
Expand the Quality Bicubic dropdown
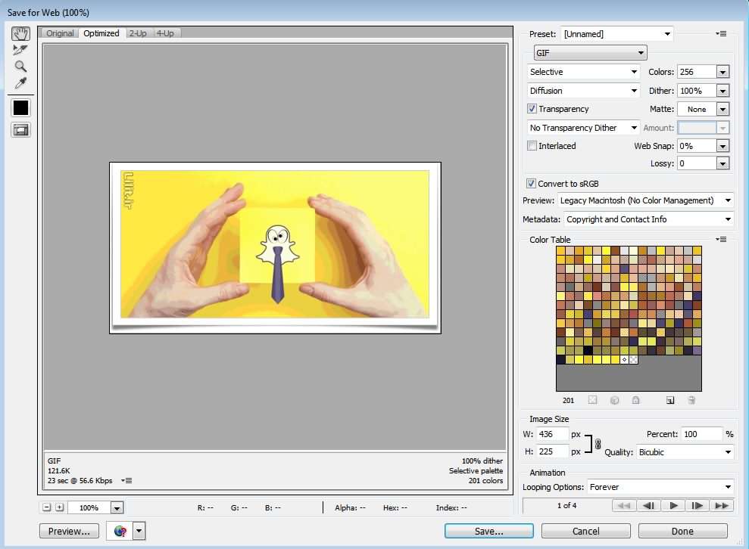point(685,452)
